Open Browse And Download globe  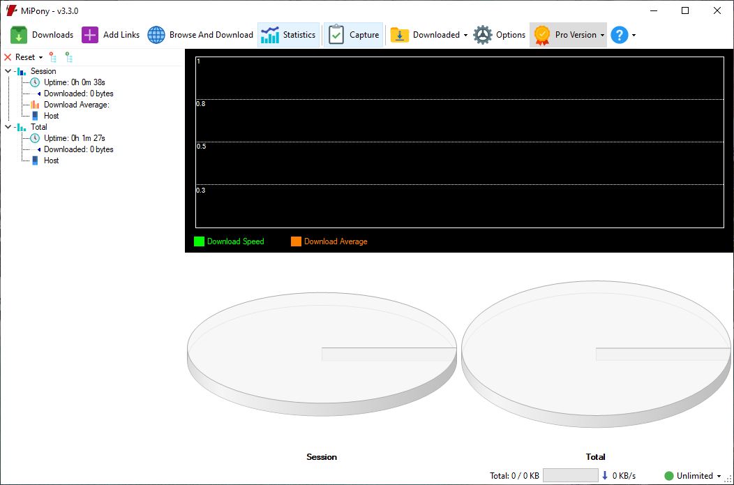156,35
